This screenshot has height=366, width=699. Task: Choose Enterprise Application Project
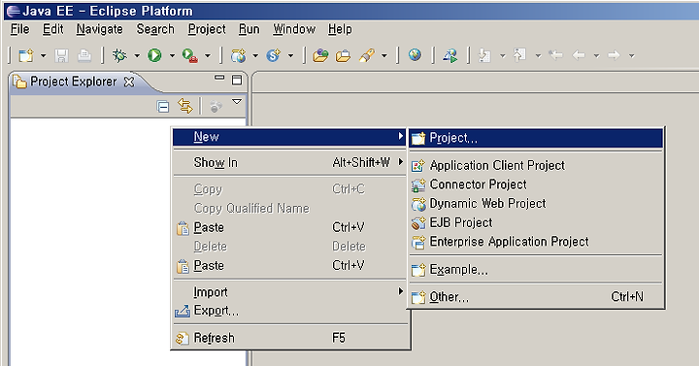(x=536, y=242)
